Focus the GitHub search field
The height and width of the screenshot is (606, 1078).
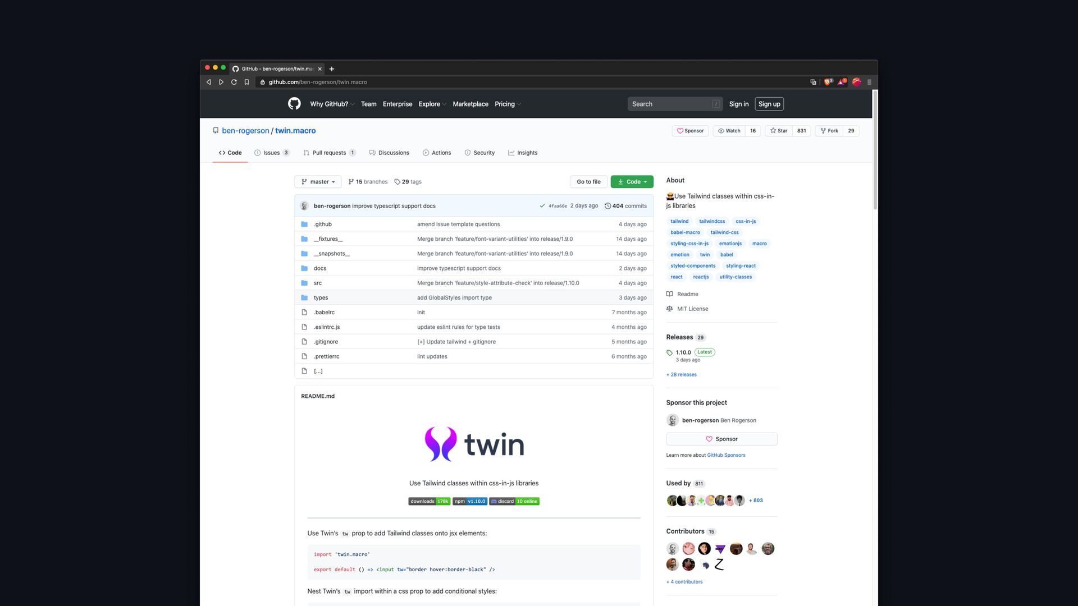(671, 104)
